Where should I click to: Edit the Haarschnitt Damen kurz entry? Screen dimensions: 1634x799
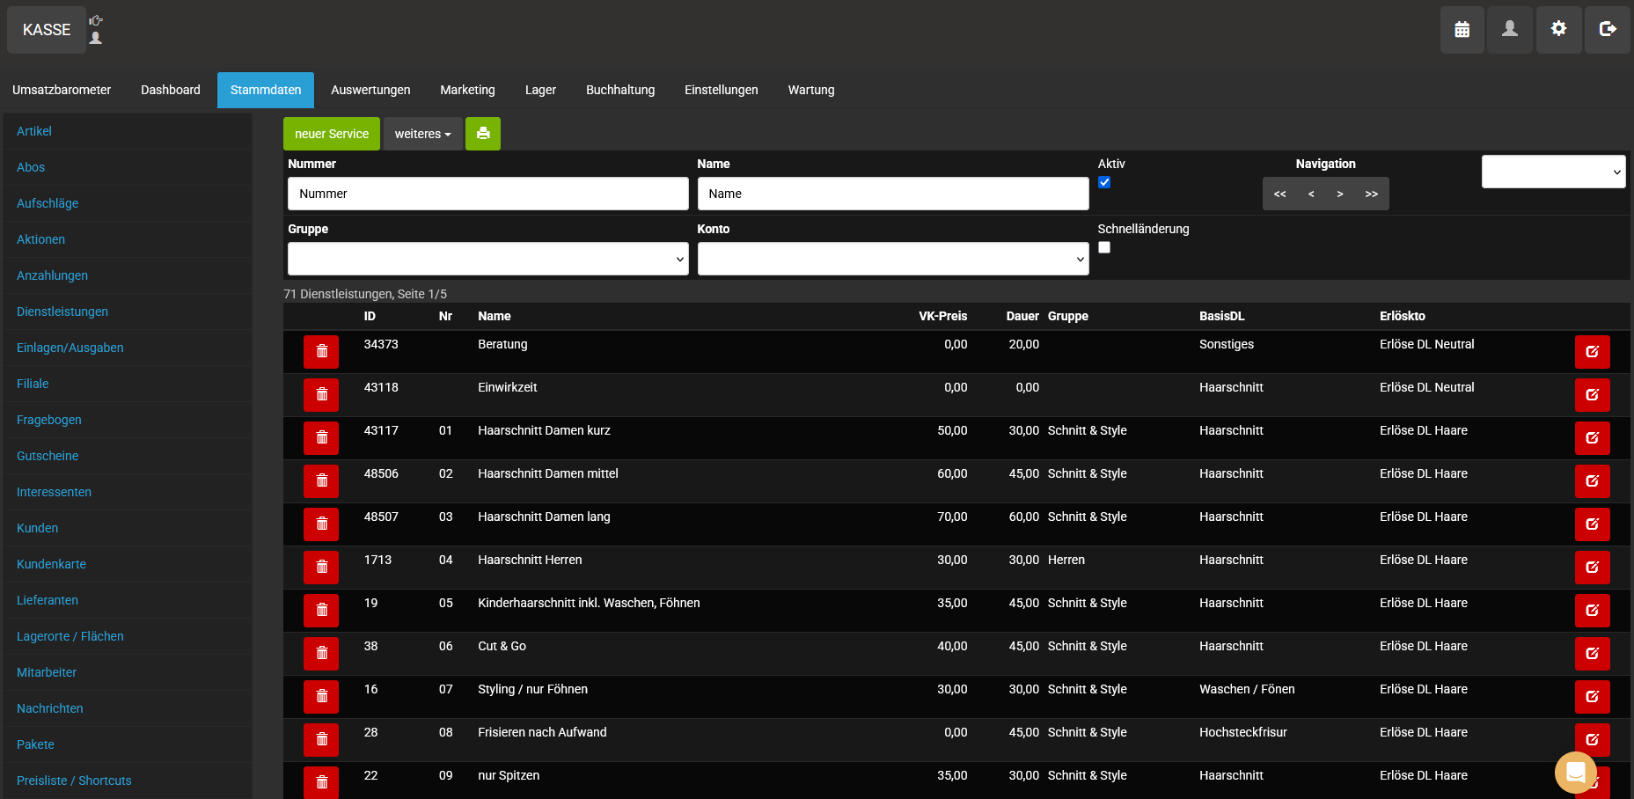pyautogui.click(x=1592, y=438)
